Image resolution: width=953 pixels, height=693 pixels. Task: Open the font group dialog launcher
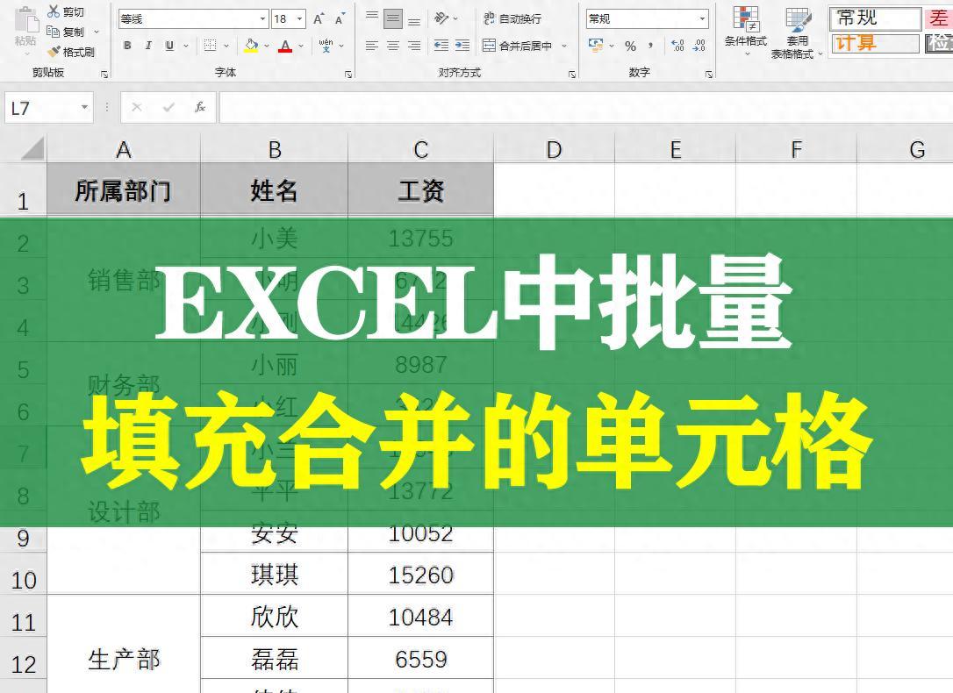coord(348,74)
